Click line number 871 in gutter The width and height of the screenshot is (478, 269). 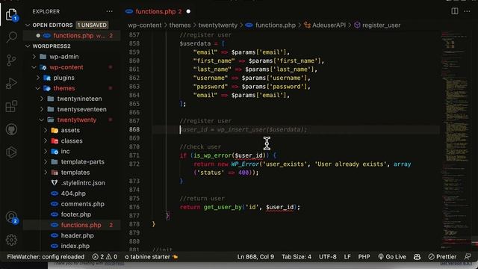(134, 155)
